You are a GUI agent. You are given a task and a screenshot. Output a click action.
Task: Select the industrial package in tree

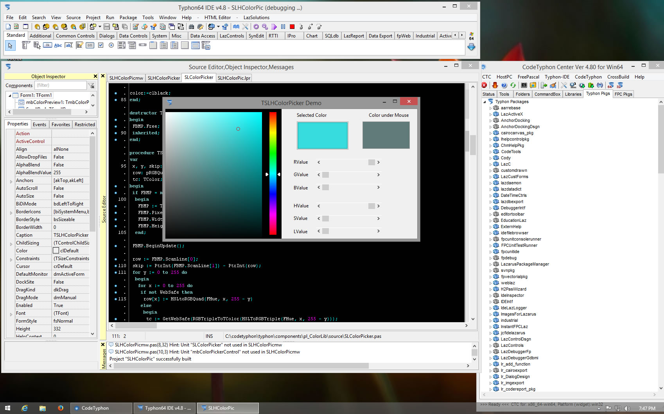pyautogui.click(x=509, y=320)
